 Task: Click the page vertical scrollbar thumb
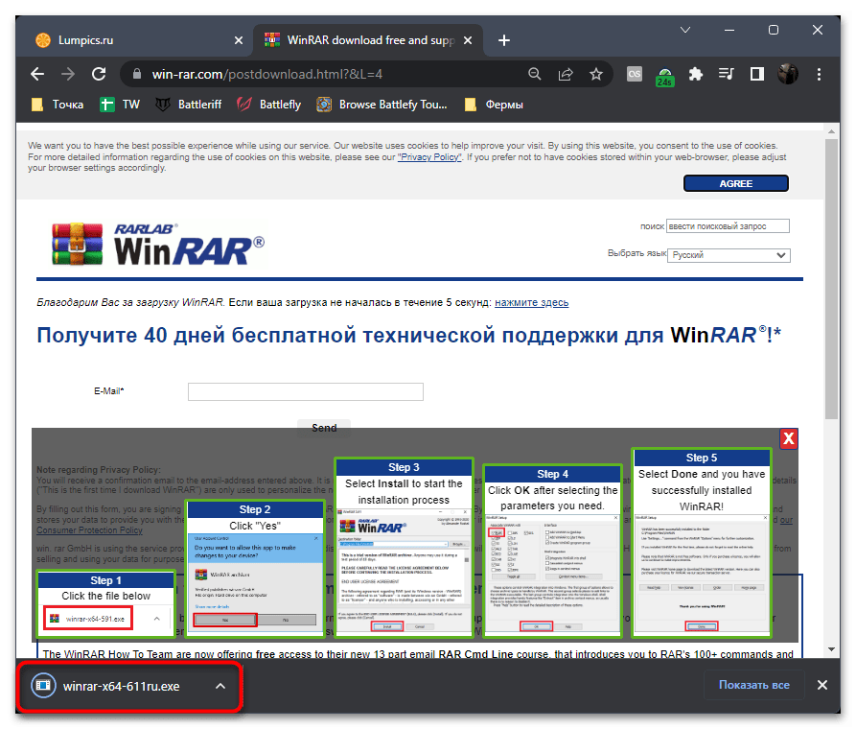831,279
